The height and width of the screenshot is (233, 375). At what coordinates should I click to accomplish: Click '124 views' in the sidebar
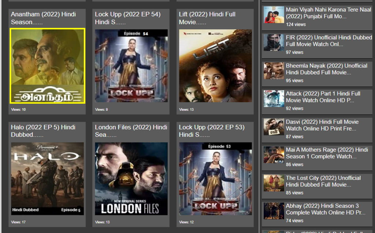tap(296, 25)
